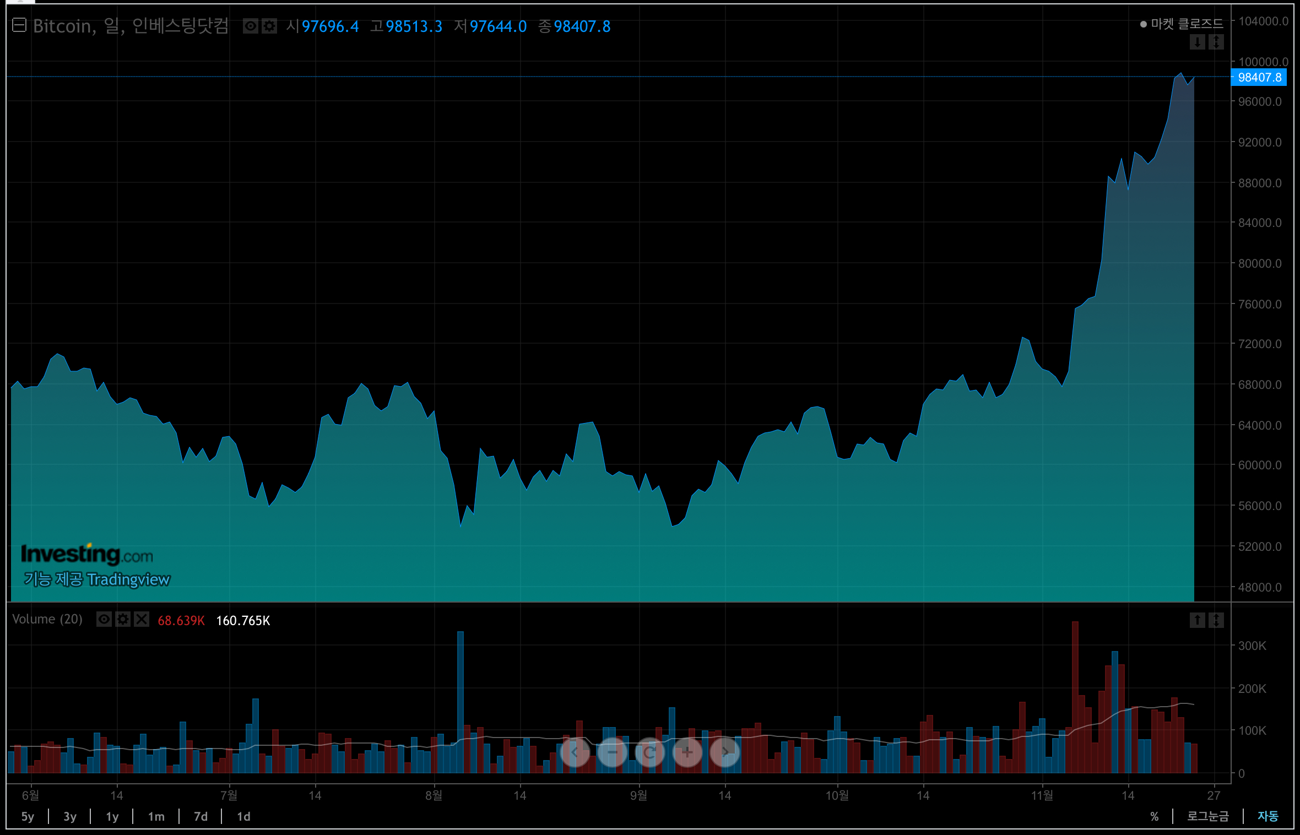Click the high value 98513.3
The image size is (1300, 835).
[414, 26]
